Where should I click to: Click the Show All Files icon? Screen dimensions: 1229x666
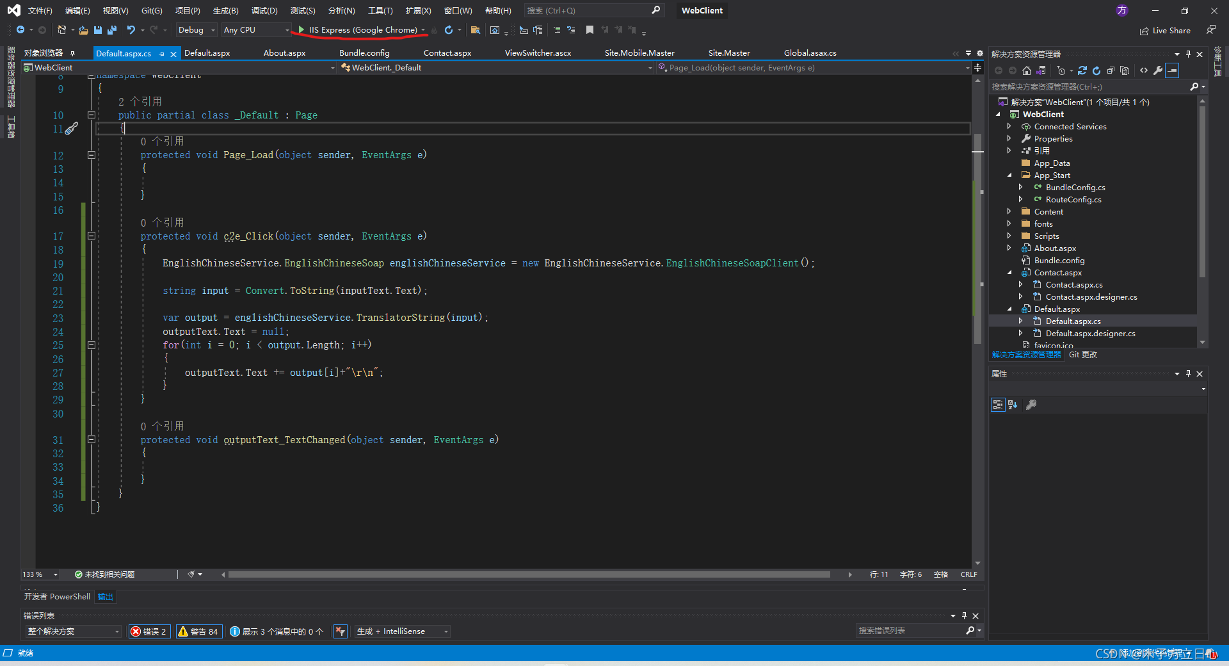1125,70
